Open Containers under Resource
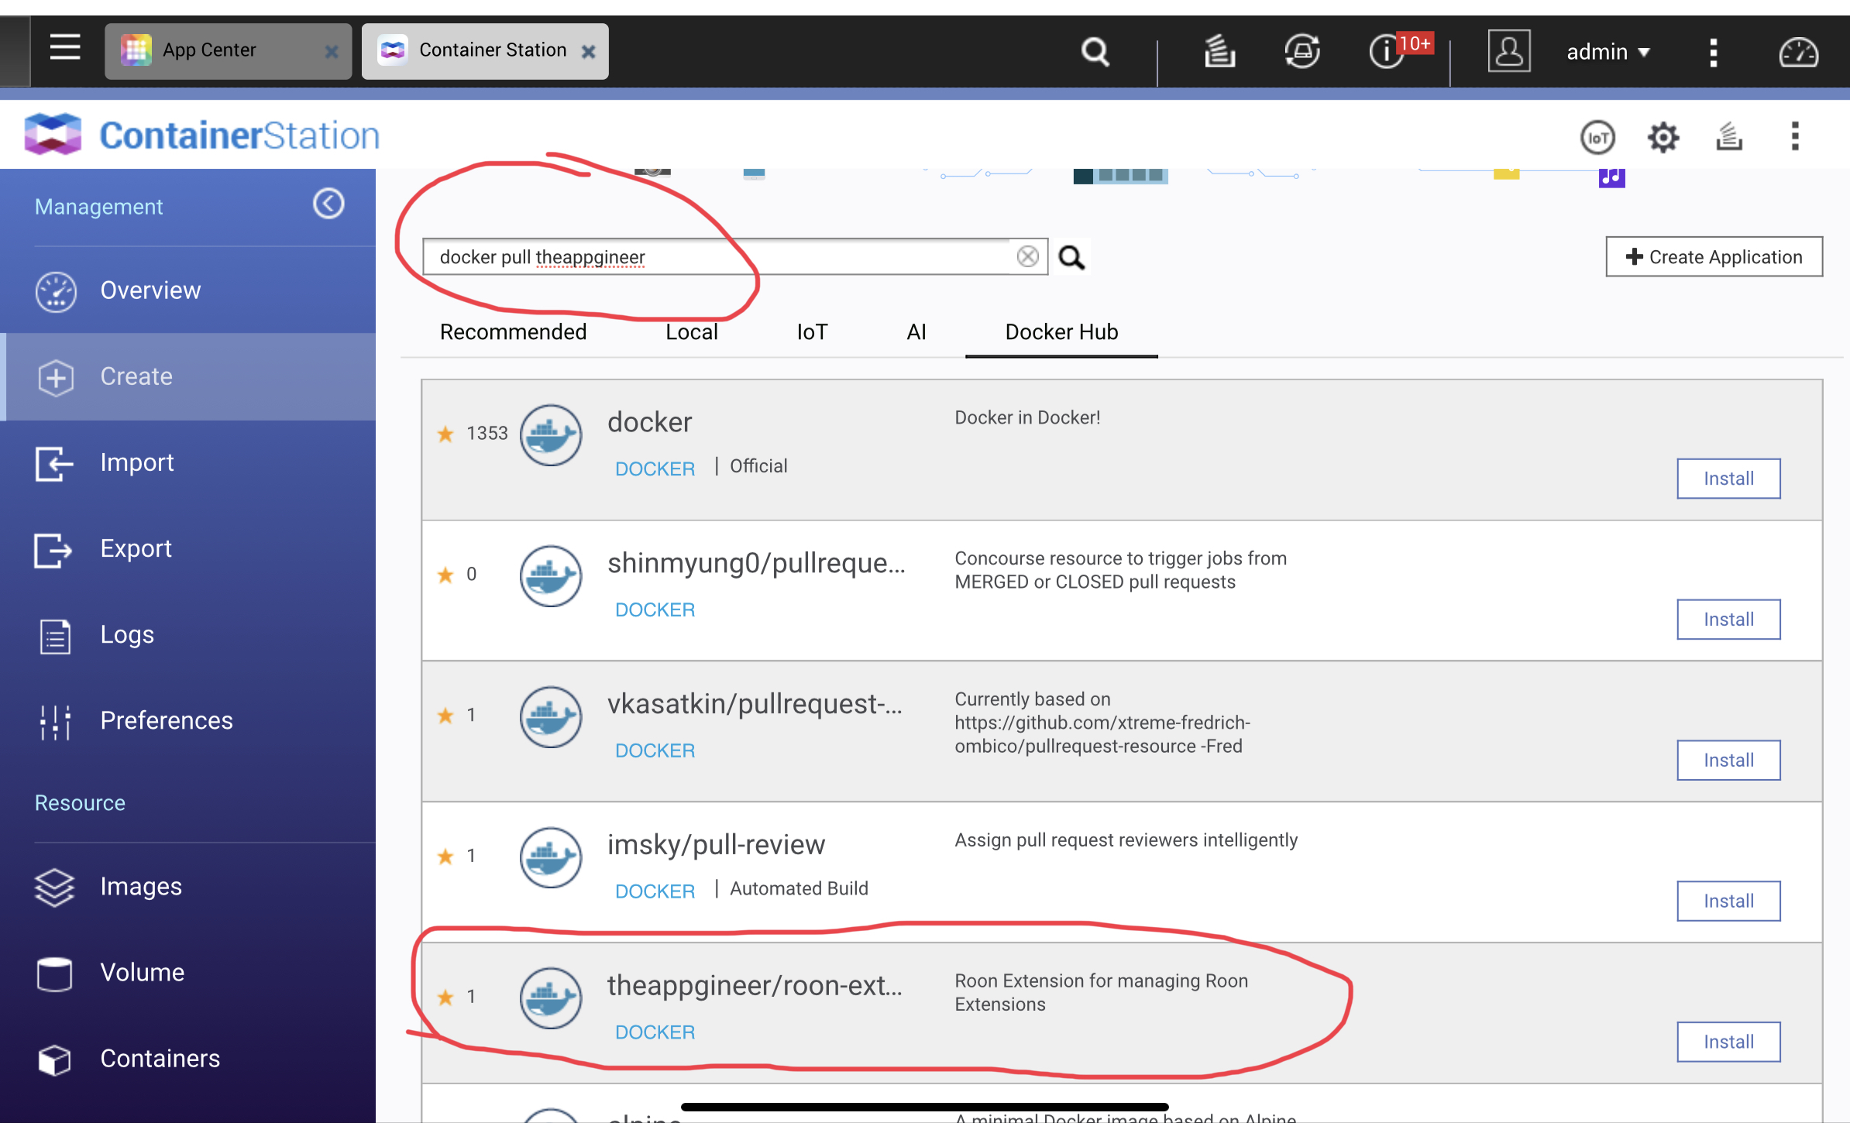Viewport: 1850px width, 1123px height. coord(187,1058)
